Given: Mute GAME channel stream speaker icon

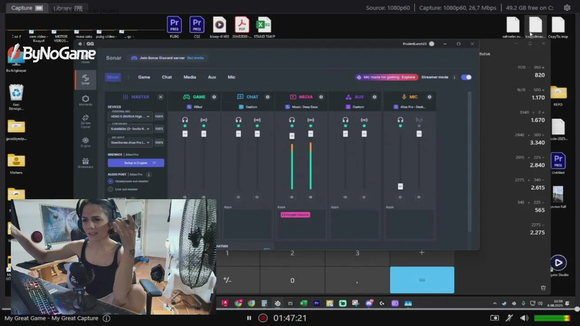Looking at the screenshot, I should pyautogui.click(x=203, y=197).
